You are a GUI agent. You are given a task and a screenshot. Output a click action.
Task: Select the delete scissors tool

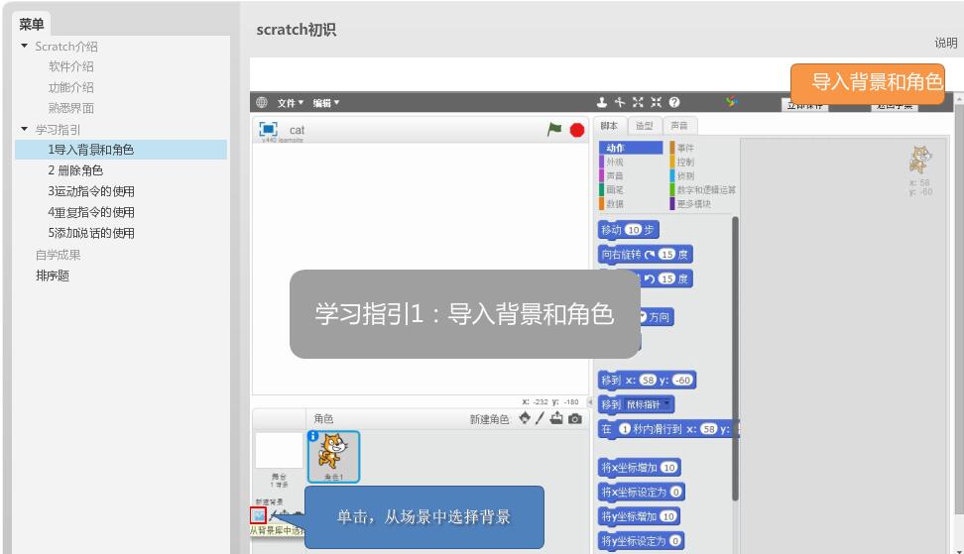tap(620, 102)
